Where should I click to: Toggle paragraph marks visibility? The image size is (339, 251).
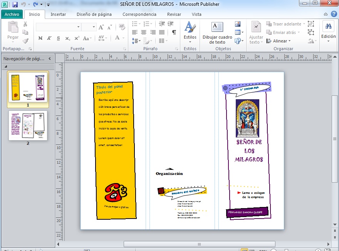[174, 32]
